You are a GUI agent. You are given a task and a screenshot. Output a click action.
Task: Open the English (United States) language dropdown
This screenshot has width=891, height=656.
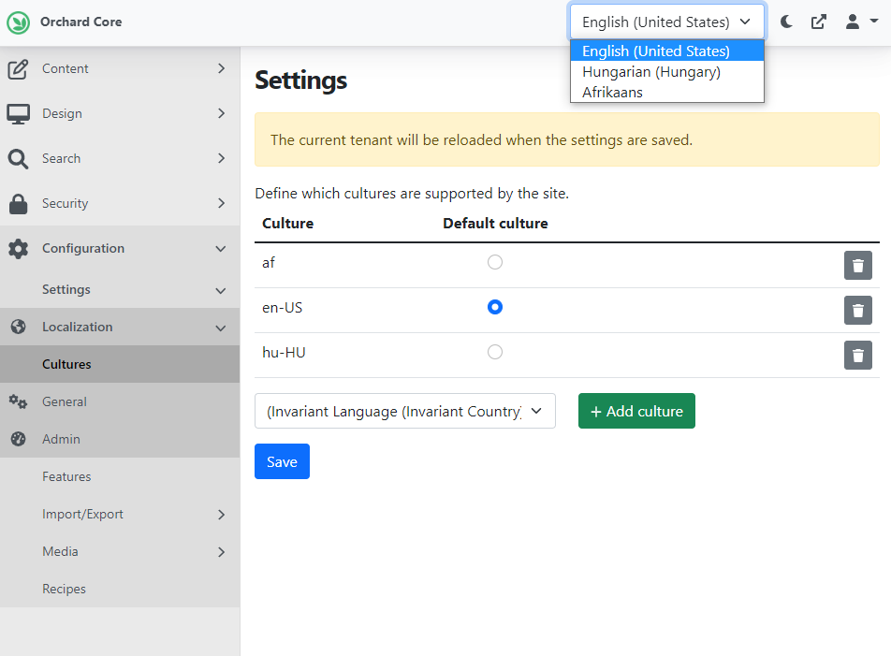click(x=667, y=22)
